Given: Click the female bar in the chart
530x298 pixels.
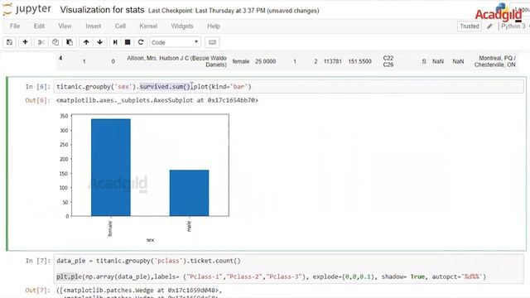Looking at the screenshot, I should 110,167.
